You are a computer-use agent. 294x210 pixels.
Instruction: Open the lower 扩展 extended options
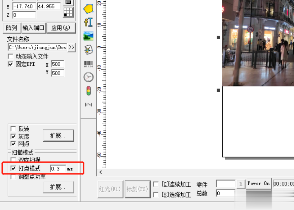[58, 187]
